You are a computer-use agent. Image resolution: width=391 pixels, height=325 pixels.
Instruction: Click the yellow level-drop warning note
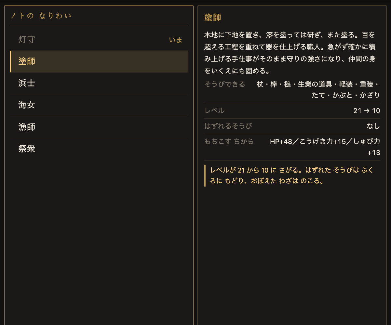pos(292,175)
